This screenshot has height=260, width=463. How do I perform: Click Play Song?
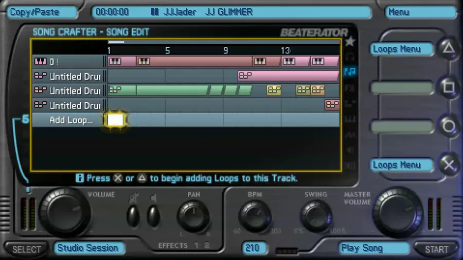pos(373,248)
